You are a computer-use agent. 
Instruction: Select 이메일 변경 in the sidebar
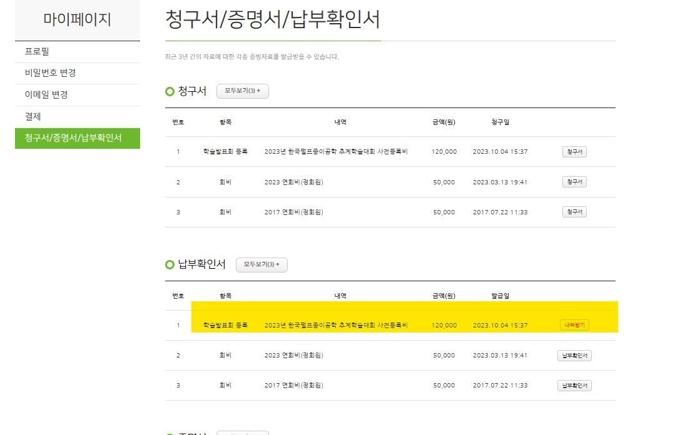(x=46, y=95)
